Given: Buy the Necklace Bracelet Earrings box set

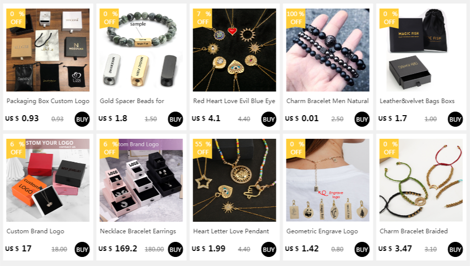Looking at the screenshot, I should (175, 249).
